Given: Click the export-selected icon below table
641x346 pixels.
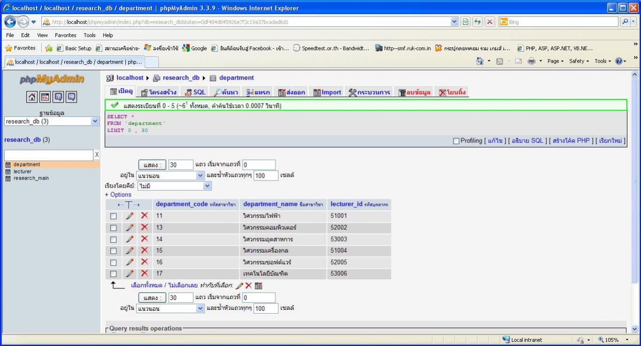Looking at the screenshot, I should [259, 286].
